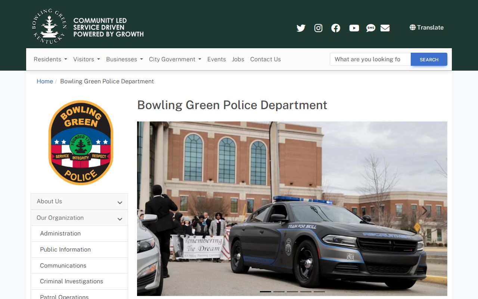Click the 'Bowling Green Police Department' breadcrumb text

coord(107,81)
